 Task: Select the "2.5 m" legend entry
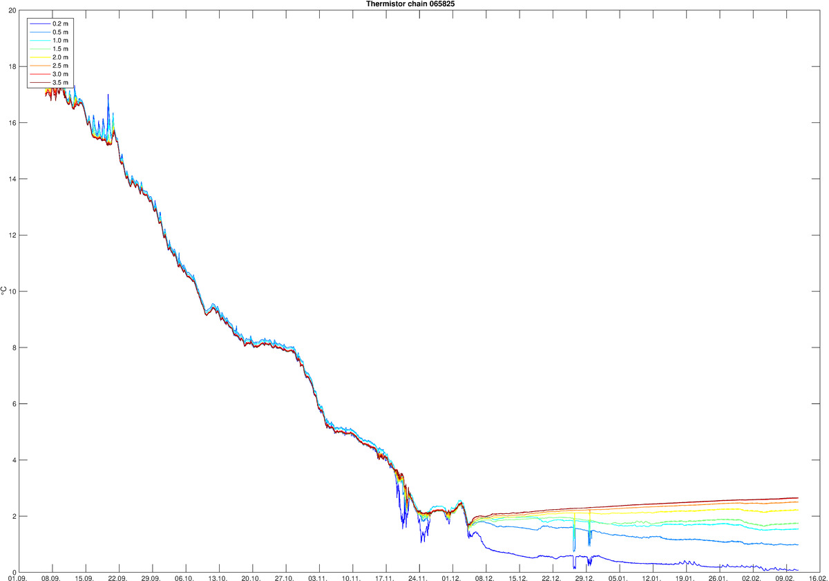pyautogui.click(x=50, y=66)
